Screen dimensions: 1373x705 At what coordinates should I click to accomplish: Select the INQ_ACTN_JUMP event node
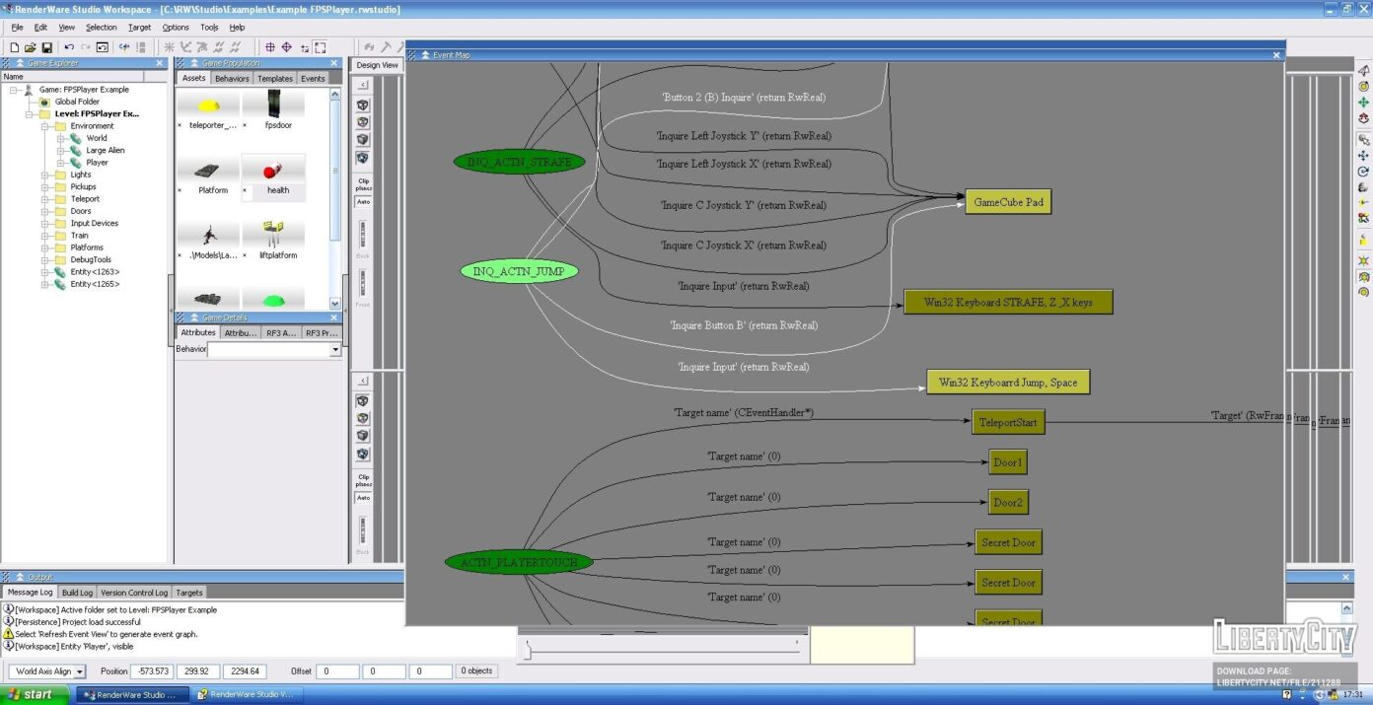[518, 271]
